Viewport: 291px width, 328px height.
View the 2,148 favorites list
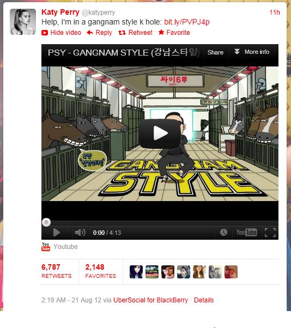click(x=100, y=271)
